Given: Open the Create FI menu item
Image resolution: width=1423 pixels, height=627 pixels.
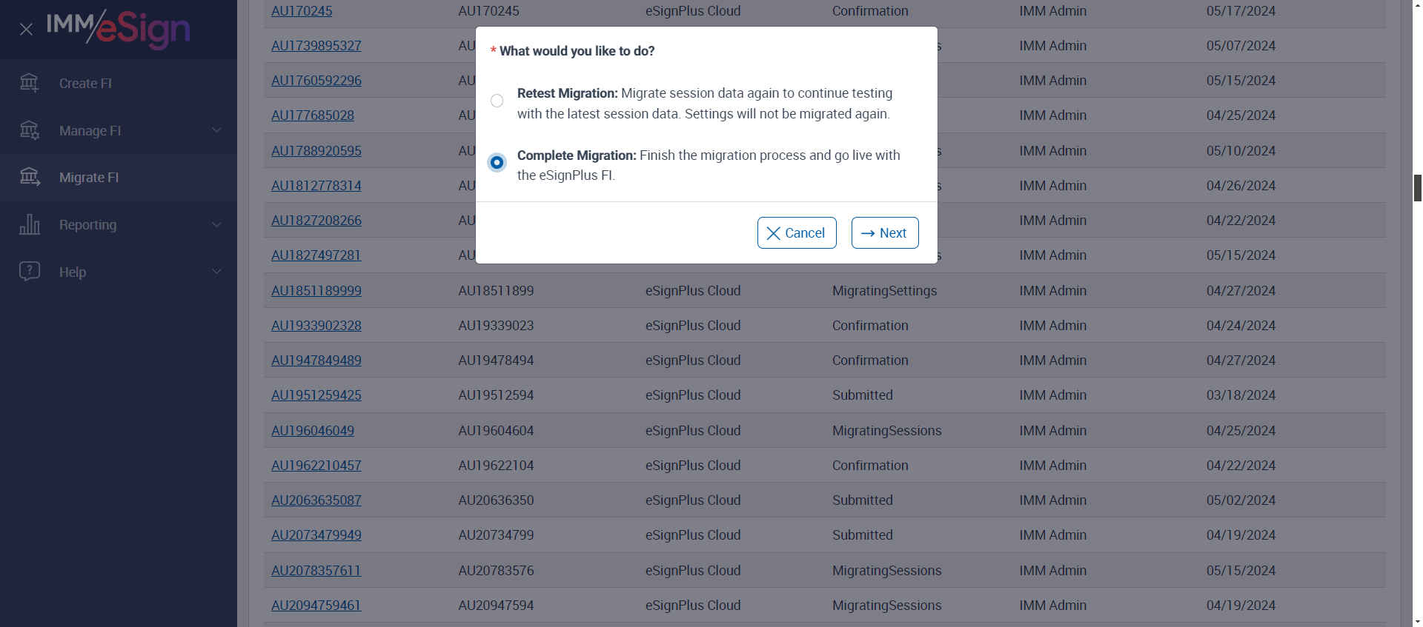Looking at the screenshot, I should (x=85, y=84).
